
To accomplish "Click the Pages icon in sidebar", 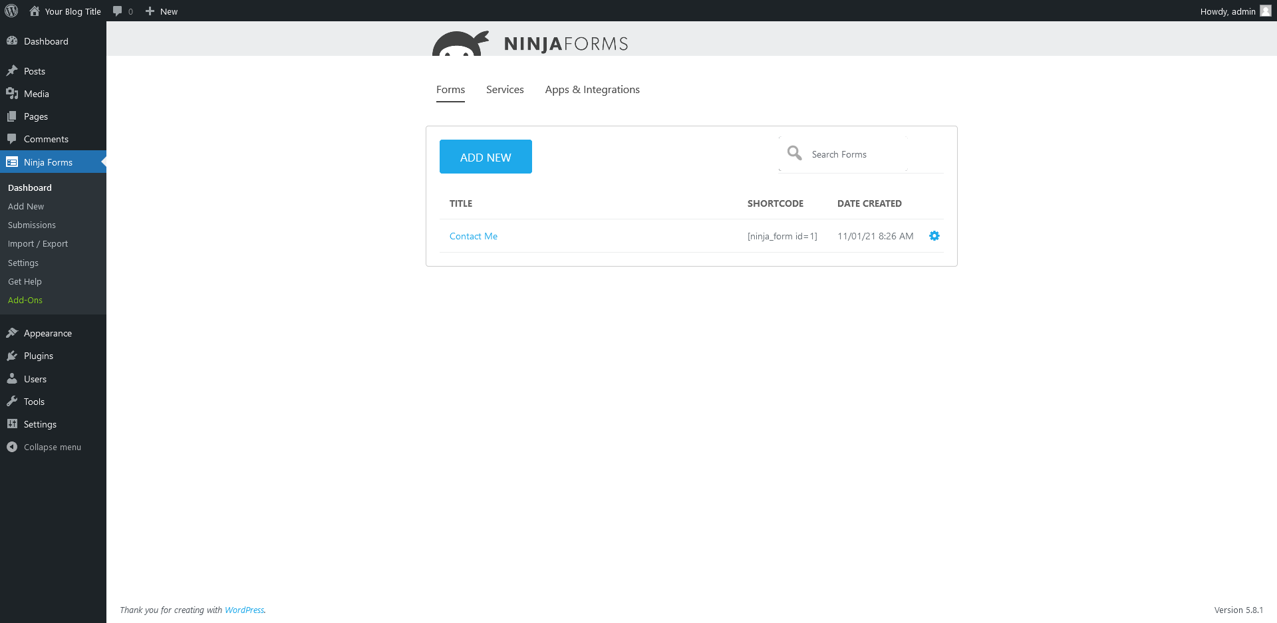I will 12,116.
